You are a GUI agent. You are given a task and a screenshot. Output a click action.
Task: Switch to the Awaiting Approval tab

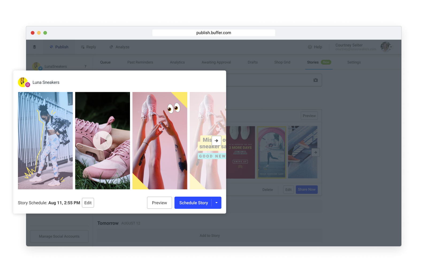[x=216, y=62]
